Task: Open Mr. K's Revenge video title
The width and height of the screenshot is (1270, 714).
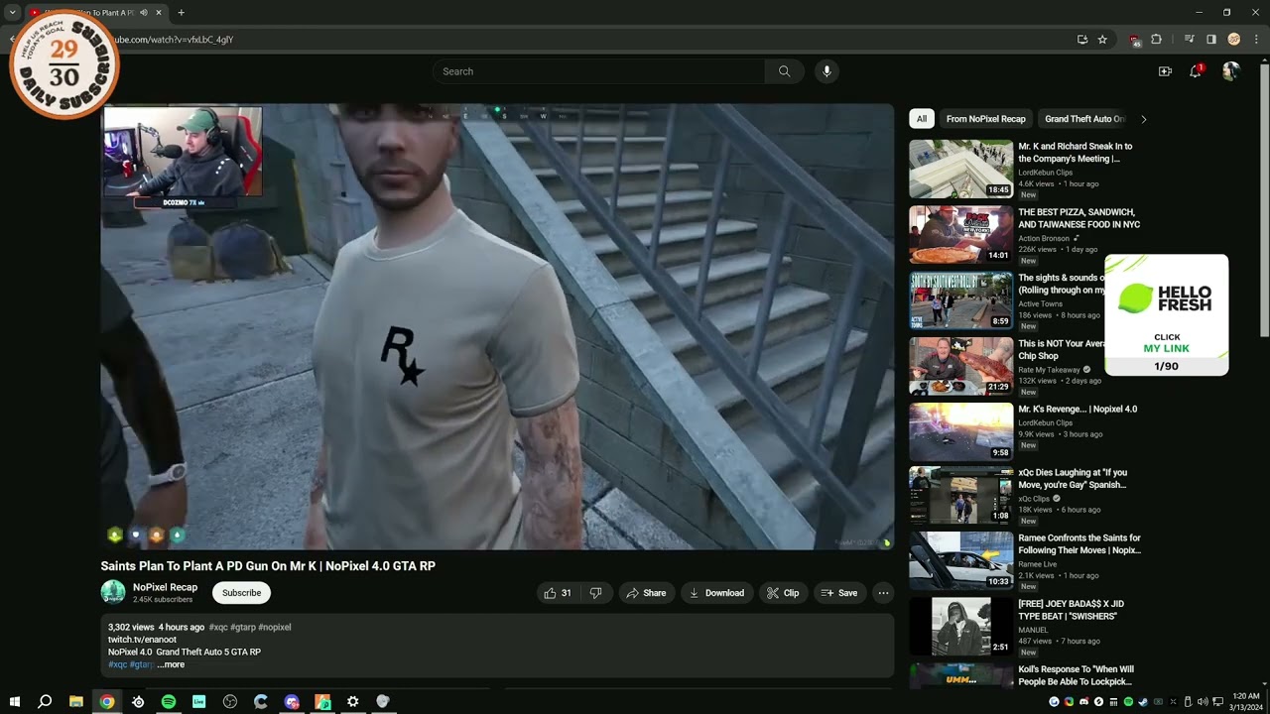Action: coord(1078,409)
